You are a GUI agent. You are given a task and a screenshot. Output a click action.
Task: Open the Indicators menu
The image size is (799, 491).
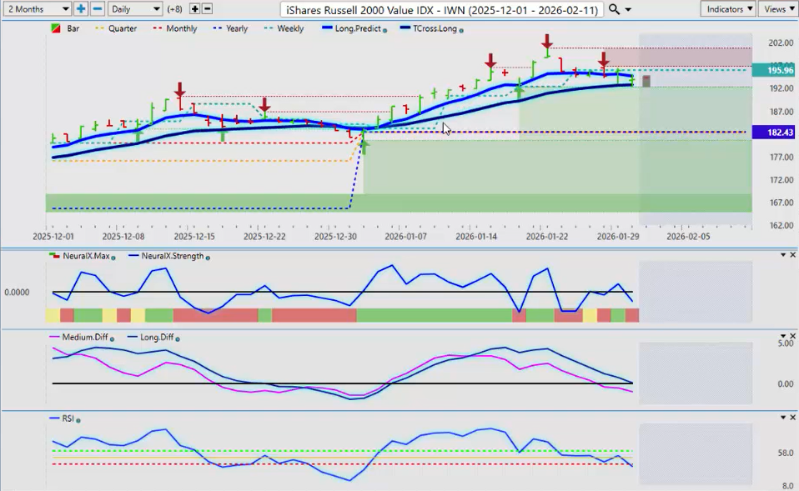coord(727,8)
